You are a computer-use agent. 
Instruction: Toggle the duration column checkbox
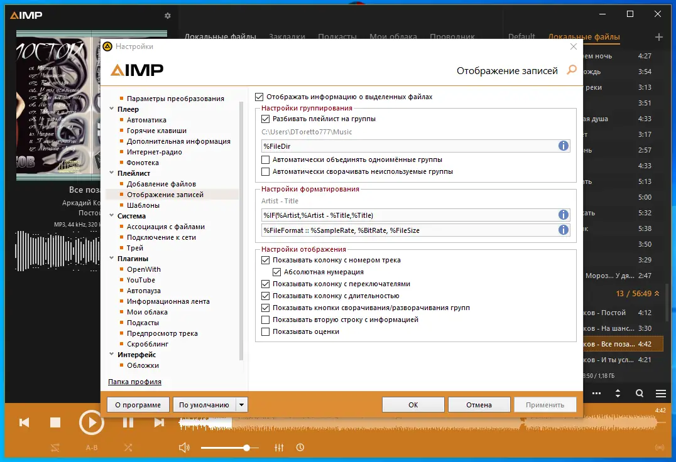click(x=266, y=296)
